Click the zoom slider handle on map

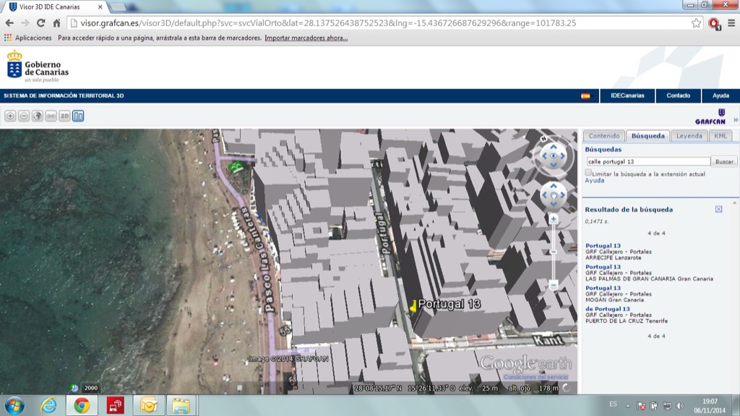coord(553,252)
